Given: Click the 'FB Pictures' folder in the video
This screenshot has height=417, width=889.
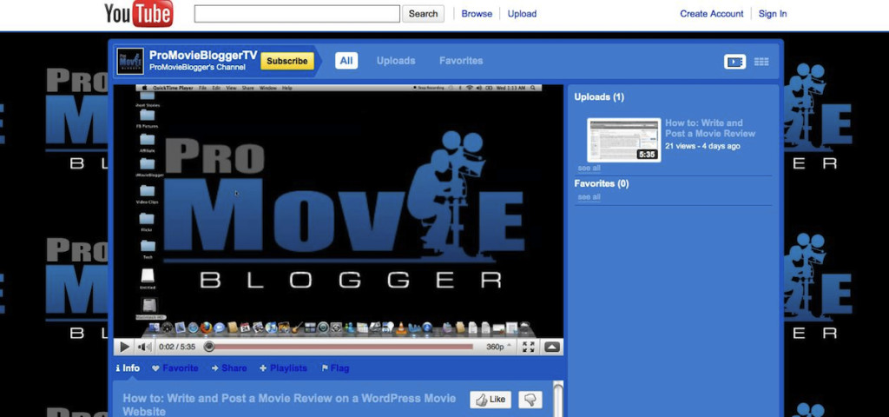Looking at the screenshot, I should point(147,118).
